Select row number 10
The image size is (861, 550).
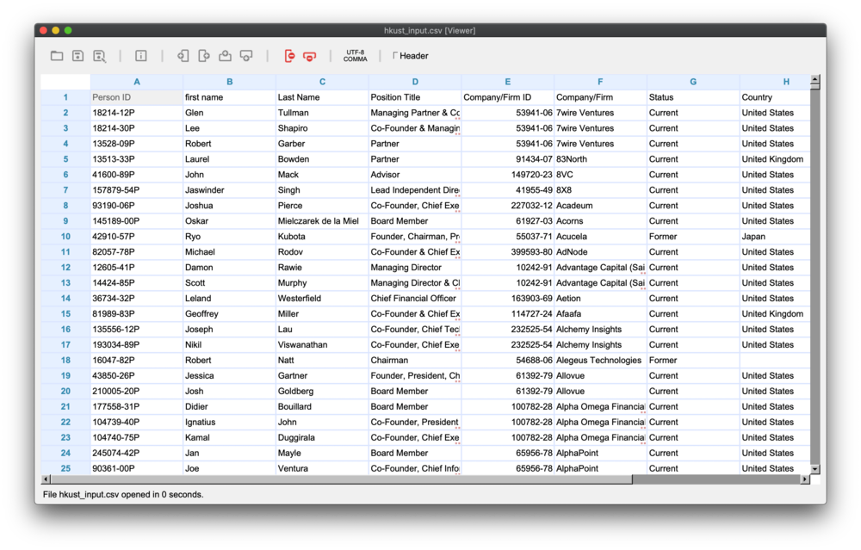(x=65, y=237)
